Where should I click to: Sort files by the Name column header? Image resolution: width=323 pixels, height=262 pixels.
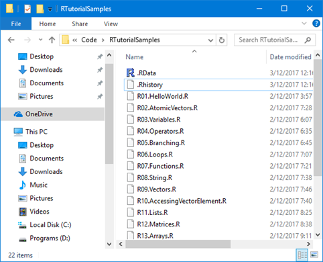point(135,57)
